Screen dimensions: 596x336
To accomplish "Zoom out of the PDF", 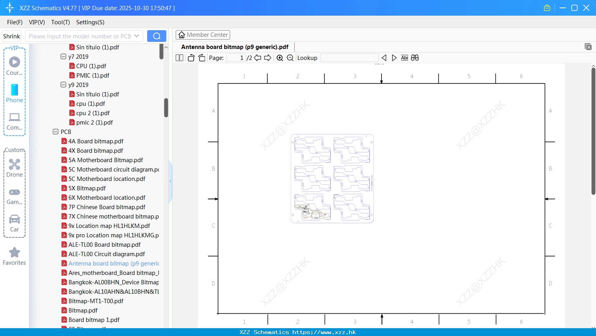I will pyautogui.click(x=290, y=58).
